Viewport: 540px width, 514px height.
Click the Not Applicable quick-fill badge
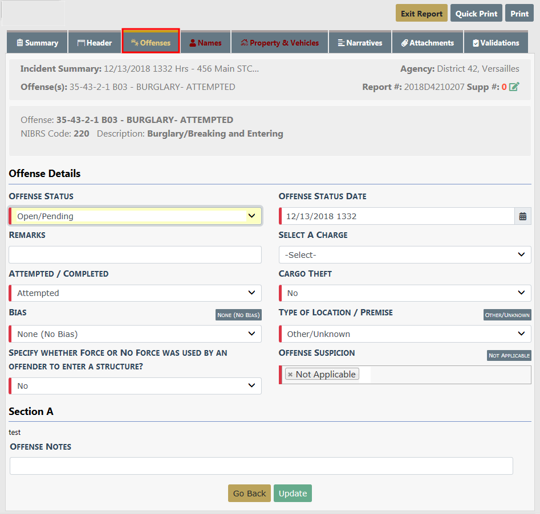(509, 355)
